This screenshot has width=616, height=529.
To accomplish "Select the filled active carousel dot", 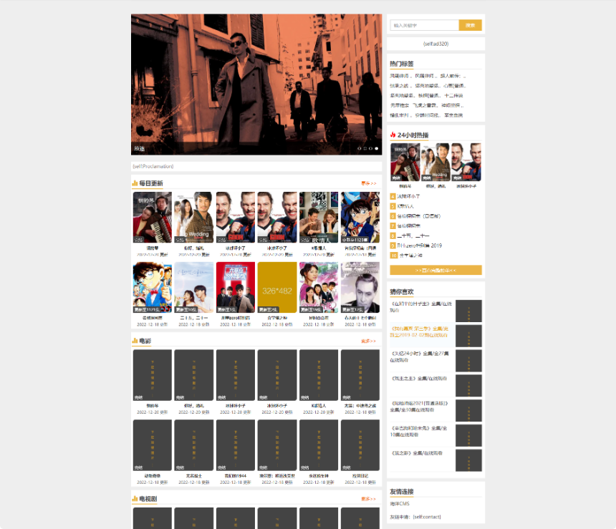I will click(x=376, y=148).
